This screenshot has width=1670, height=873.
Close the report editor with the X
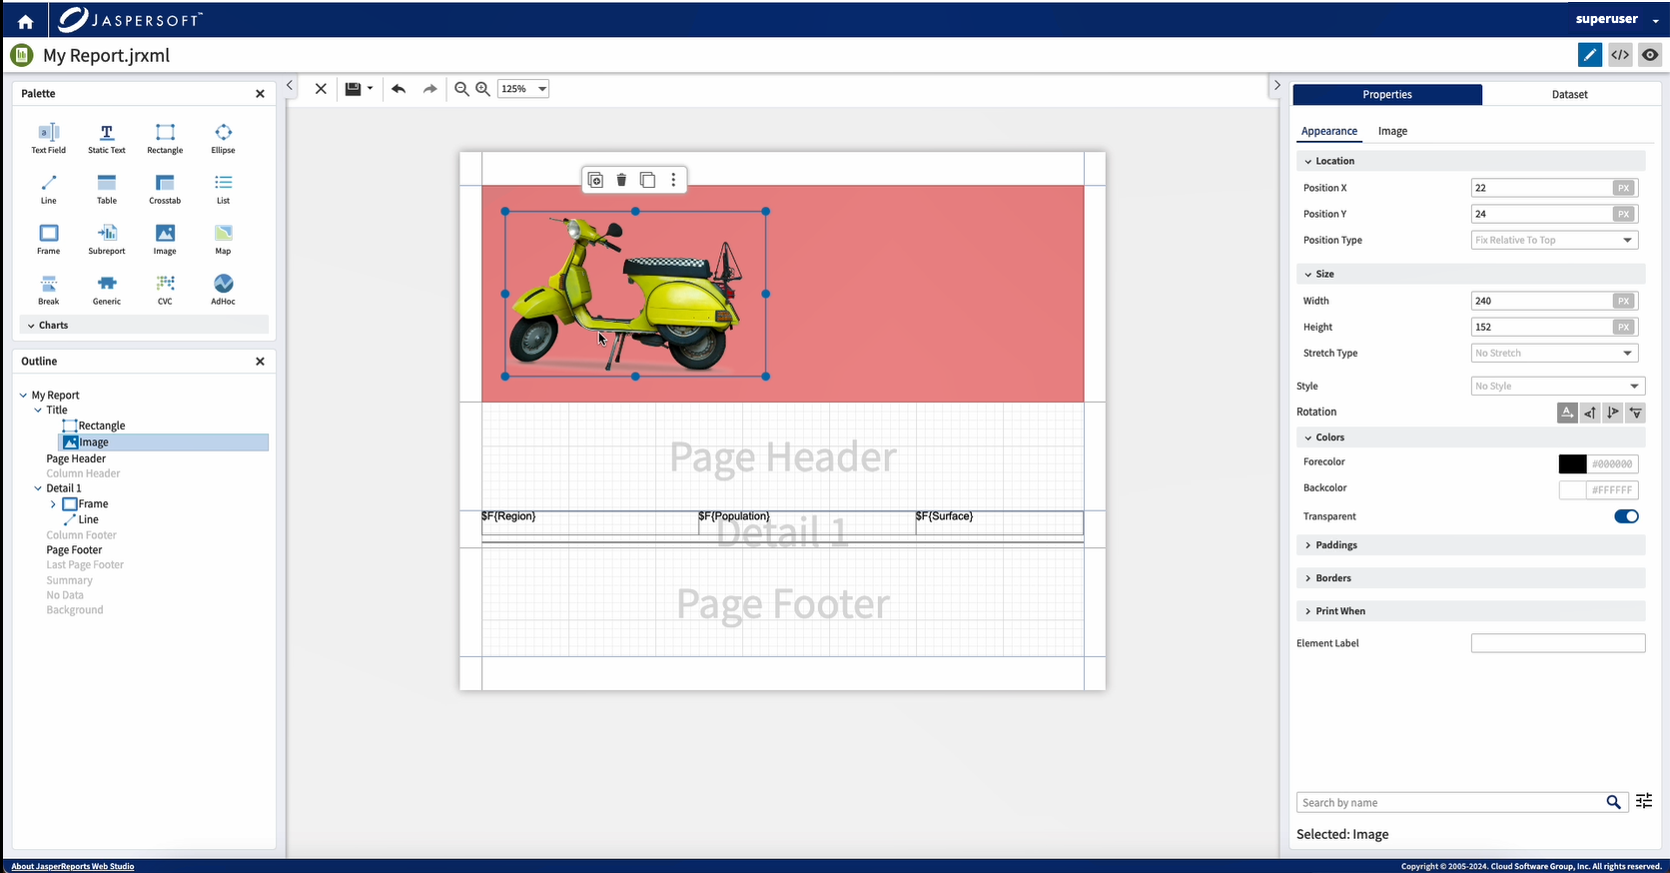321,89
